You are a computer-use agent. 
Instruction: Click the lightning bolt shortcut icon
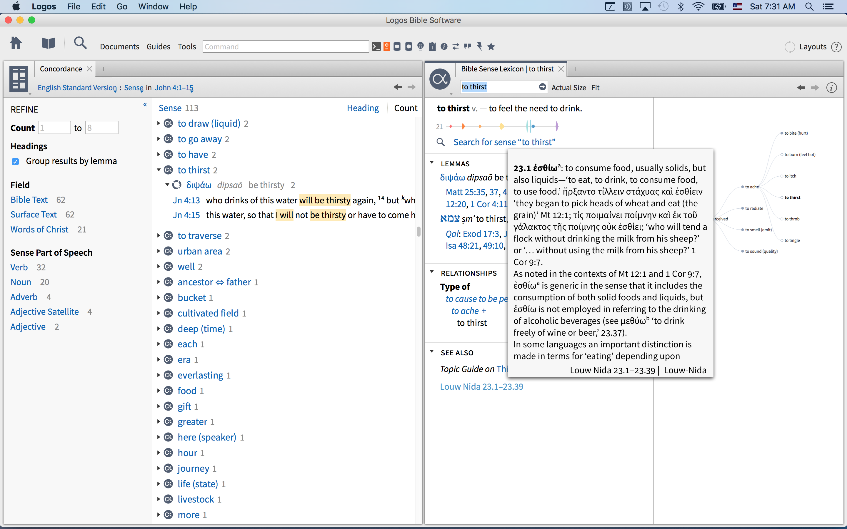click(x=479, y=46)
